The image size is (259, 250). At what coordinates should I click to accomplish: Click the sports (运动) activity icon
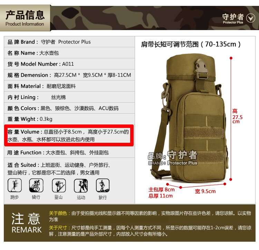tap(81, 186)
